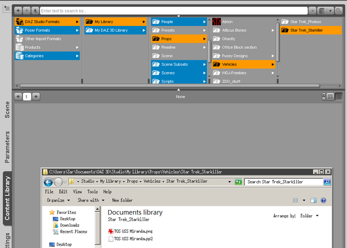Expand the My Library arrow
Screen dimensions: 347x248
(144, 21)
